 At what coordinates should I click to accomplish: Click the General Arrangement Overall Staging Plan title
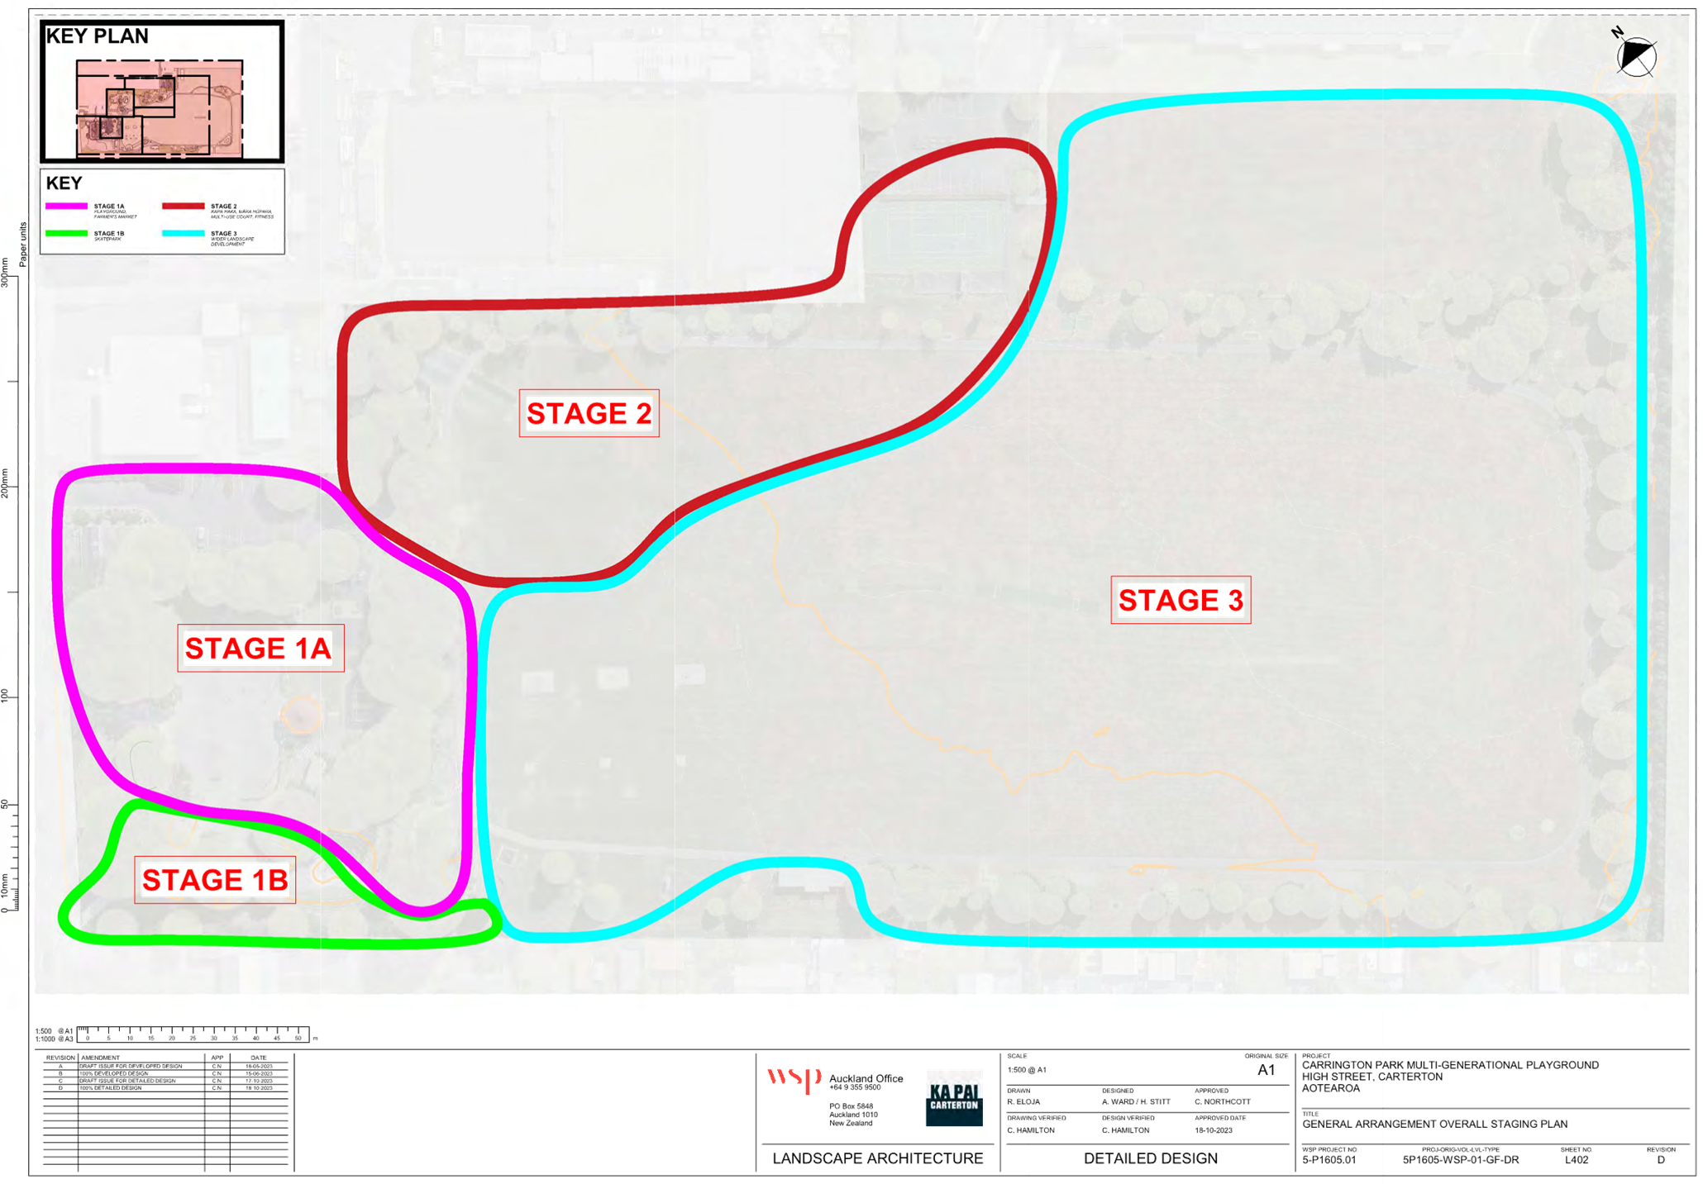pos(1434,1125)
